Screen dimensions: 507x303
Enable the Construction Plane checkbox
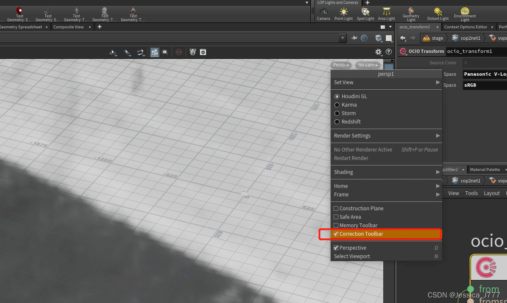(x=336, y=209)
